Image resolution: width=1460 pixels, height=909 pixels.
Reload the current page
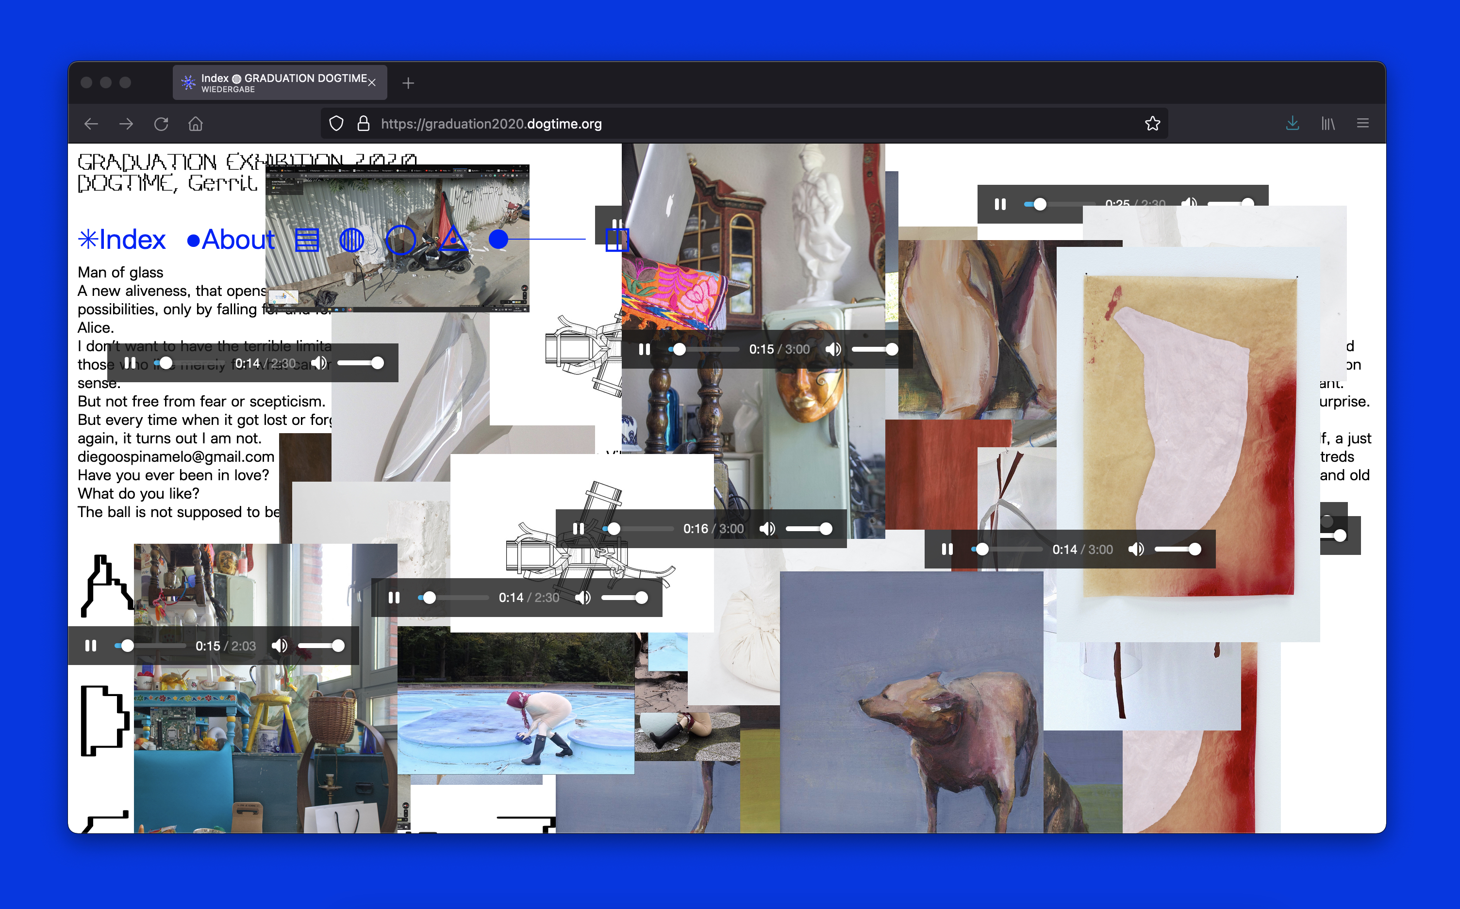(161, 124)
